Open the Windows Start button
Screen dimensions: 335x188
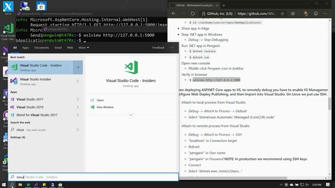pyautogui.click(x=4, y=184)
